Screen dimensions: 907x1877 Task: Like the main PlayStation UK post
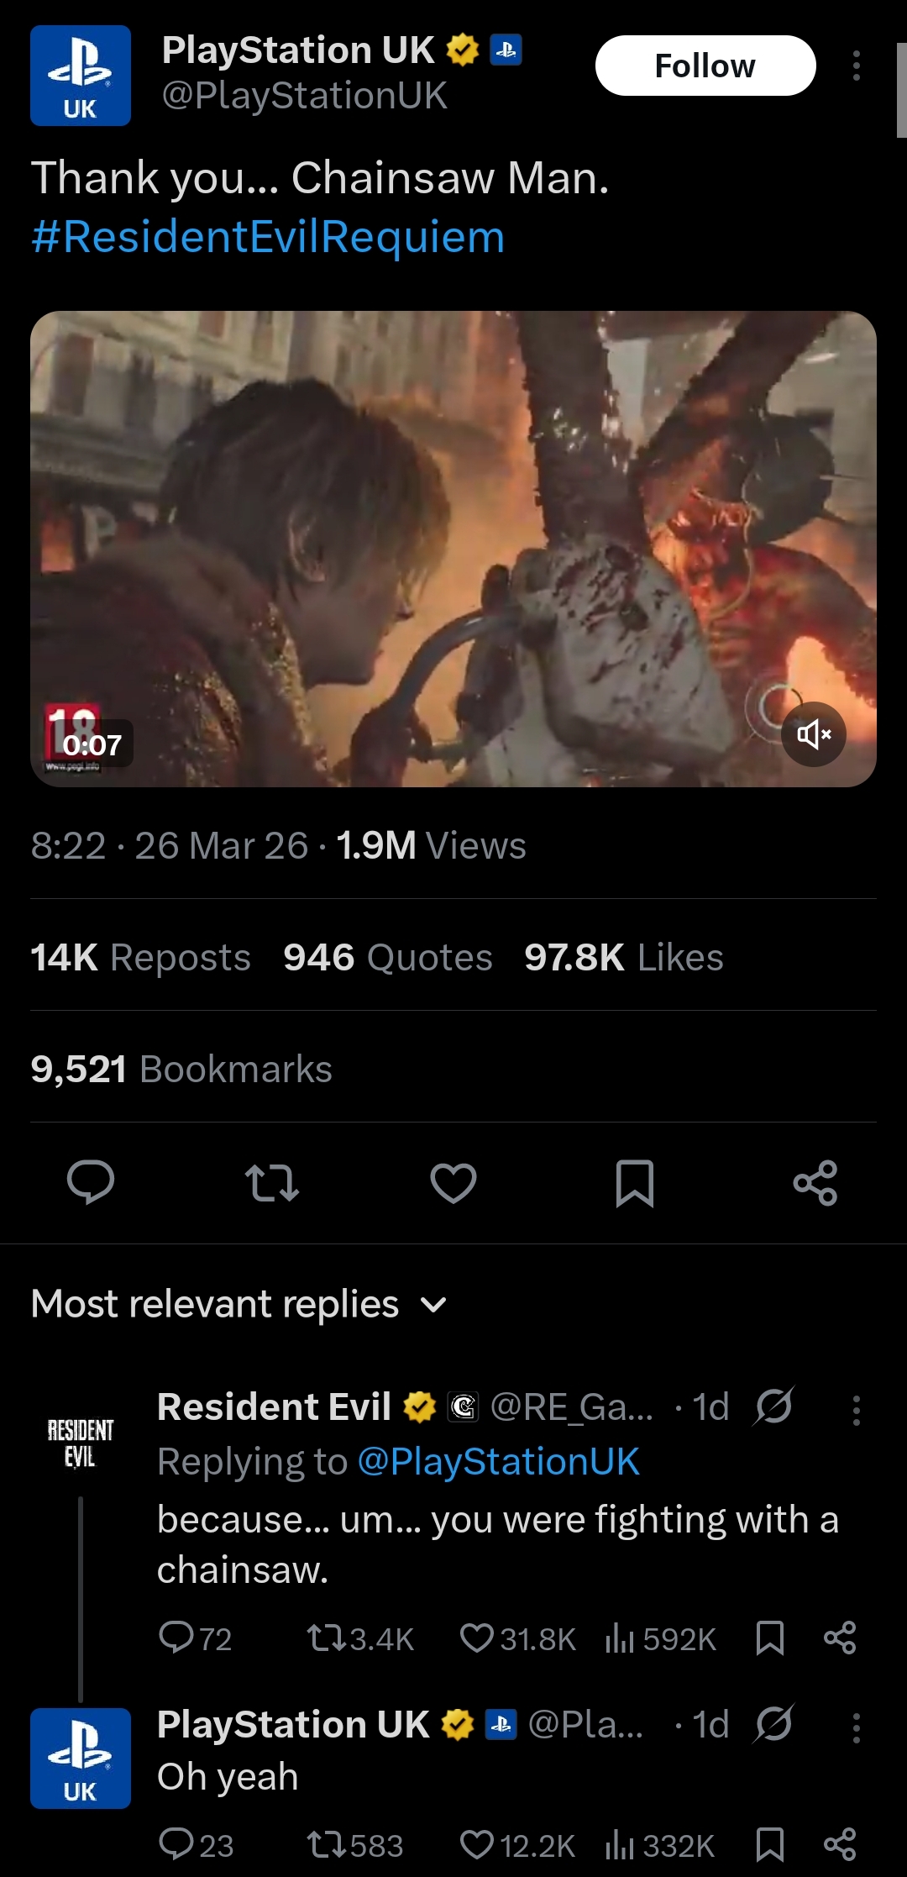(x=453, y=1182)
